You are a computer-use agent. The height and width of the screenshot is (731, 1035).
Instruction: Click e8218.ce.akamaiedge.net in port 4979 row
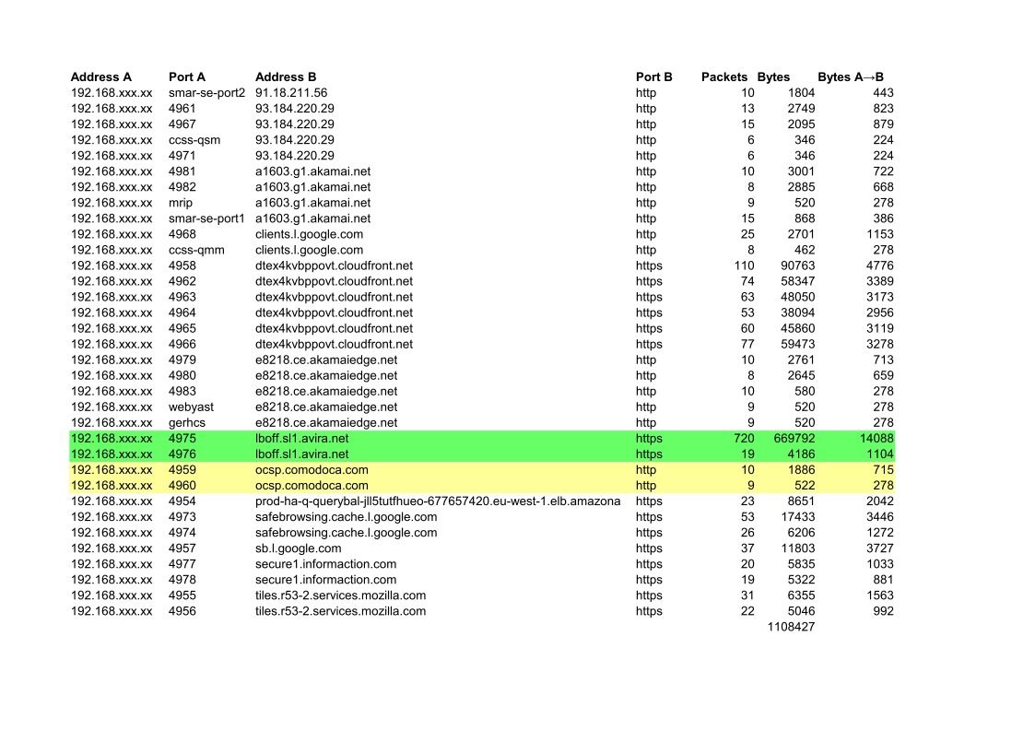point(326,360)
